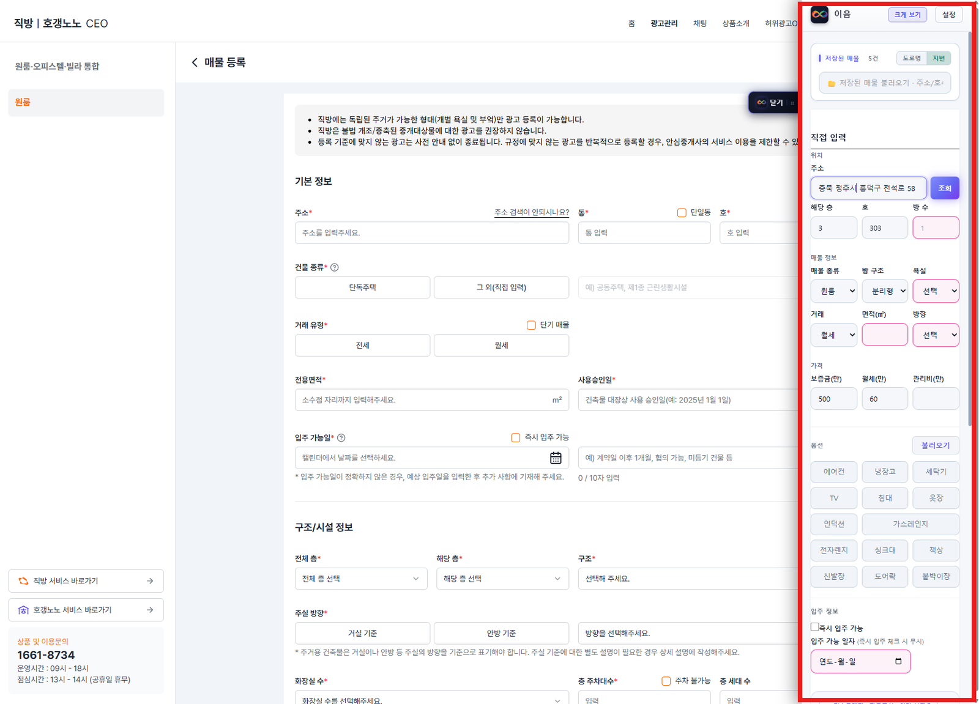Open the 욕실 선택 dropdown

coord(936,291)
